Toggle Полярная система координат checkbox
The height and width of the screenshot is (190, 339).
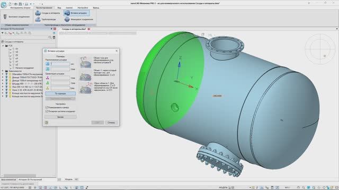(x=47, y=111)
